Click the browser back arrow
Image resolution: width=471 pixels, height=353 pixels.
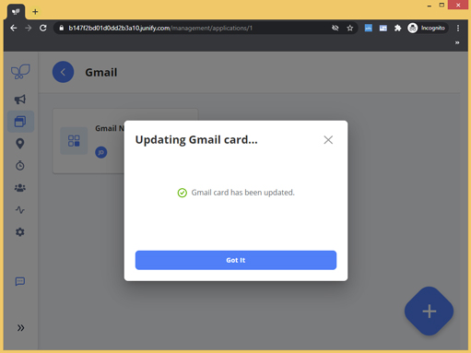(x=14, y=28)
